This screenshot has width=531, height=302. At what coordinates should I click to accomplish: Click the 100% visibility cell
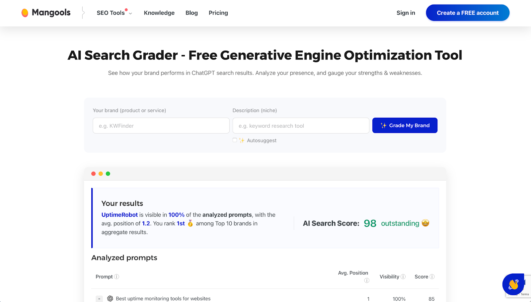pos(399,299)
